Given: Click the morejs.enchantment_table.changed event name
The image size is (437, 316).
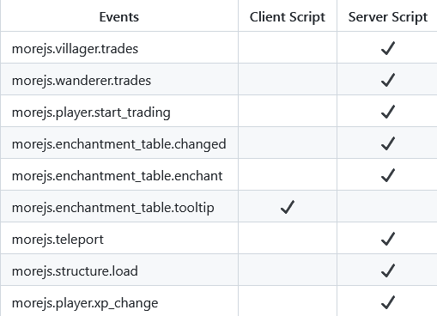Looking at the screenshot, I should click(118, 144).
